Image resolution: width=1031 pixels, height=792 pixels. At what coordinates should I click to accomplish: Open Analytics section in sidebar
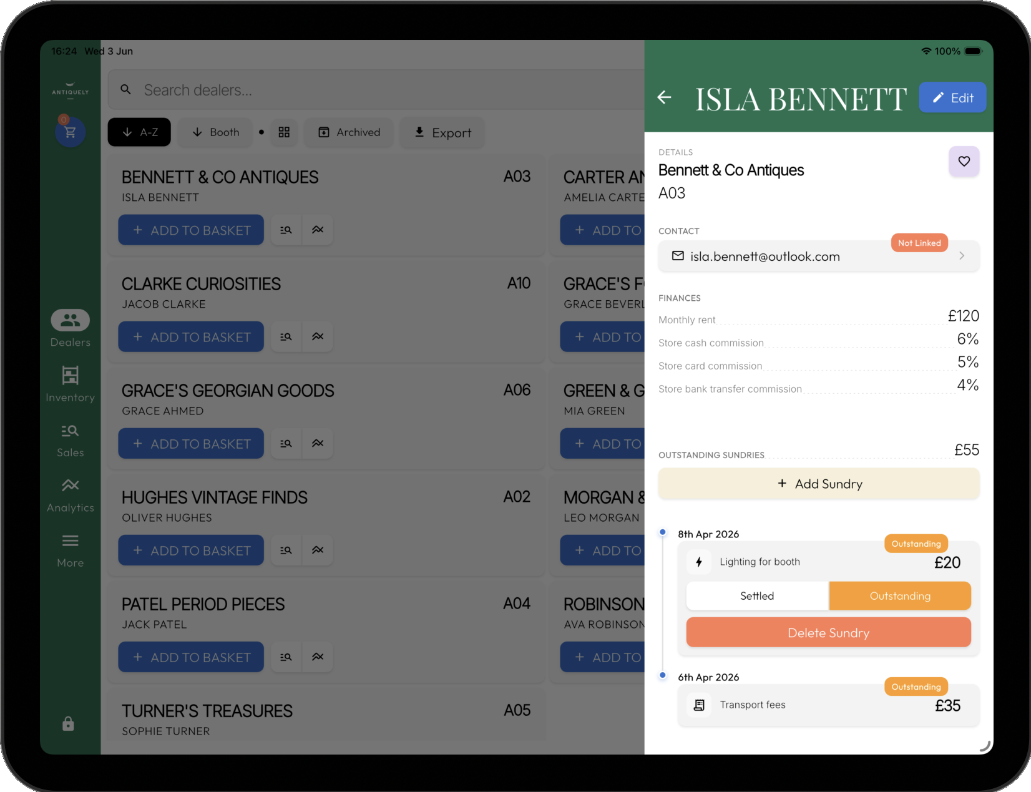[70, 495]
